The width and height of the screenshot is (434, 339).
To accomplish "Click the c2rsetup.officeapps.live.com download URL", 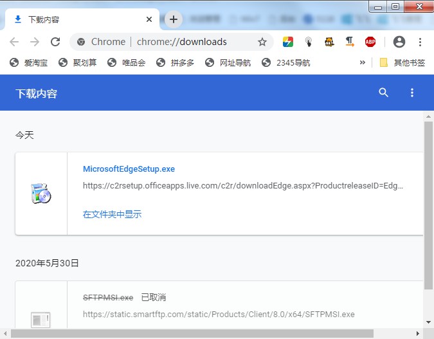I will coord(243,185).
